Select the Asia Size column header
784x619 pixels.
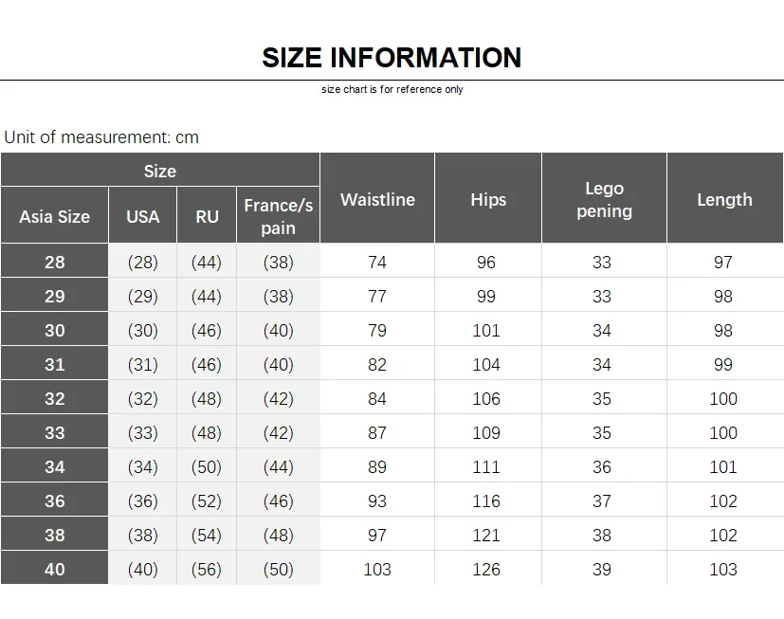pyautogui.click(x=54, y=216)
